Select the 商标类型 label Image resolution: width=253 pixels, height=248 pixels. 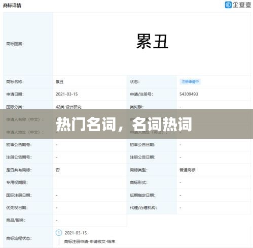point(138,170)
